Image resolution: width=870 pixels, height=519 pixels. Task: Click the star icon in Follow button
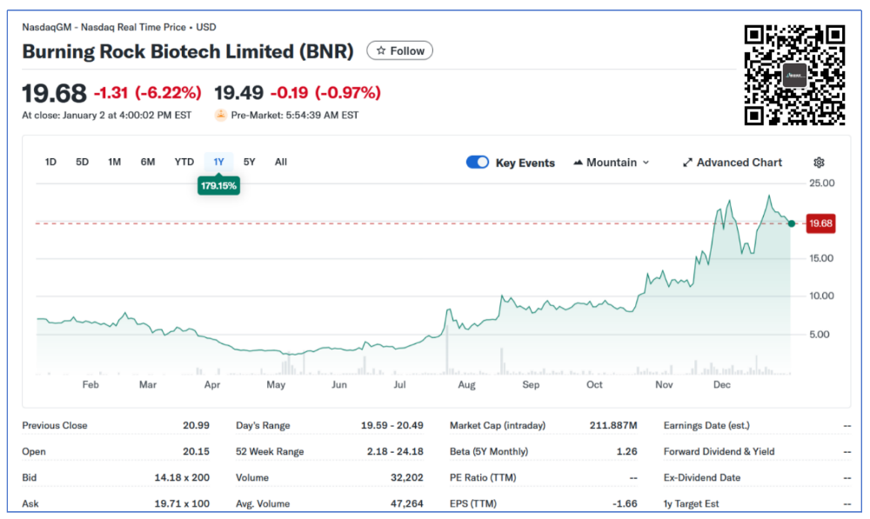click(380, 51)
